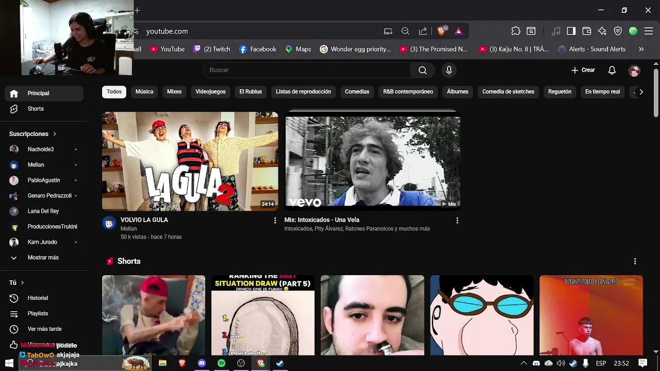Open the Maps bookmark

point(298,49)
